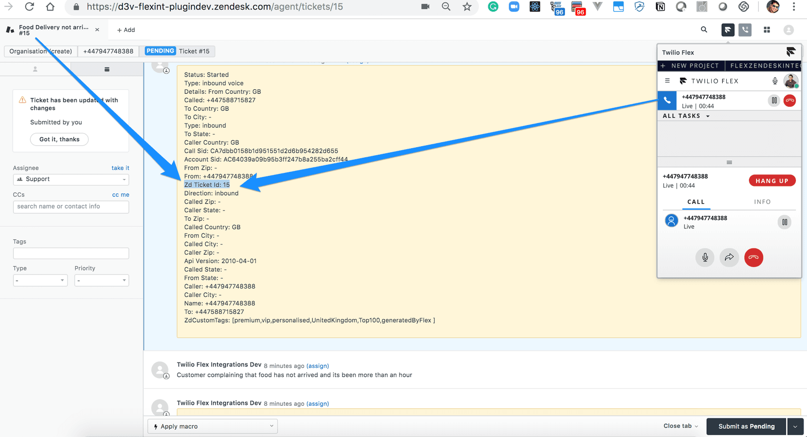Focus the Tags input field
This screenshot has width=807, height=437.
(x=71, y=253)
